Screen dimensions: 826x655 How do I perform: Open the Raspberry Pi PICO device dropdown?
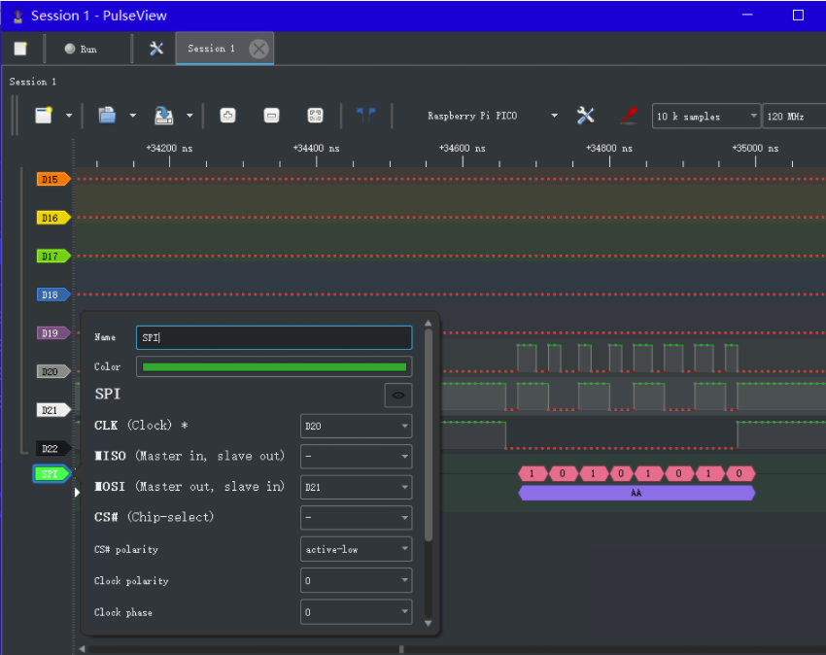pyautogui.click(x=492, y=116)
